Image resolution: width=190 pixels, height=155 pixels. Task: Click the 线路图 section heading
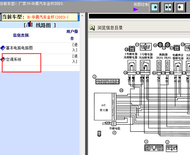pyautogui.click(x=43, y=25)
